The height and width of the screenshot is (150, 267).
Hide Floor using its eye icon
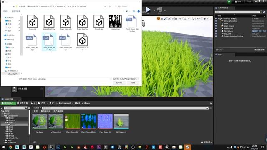[x=216, y=23]
